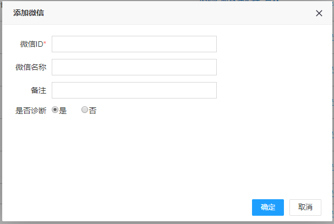Click the 添加微信 dialog title text
This screenshot has width=334, height=224.
[x=29, y=13]
